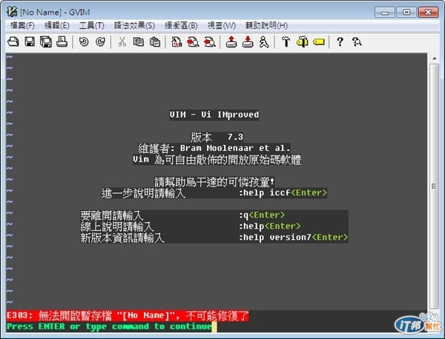Minimize the GVIM window

coord(384,12)
